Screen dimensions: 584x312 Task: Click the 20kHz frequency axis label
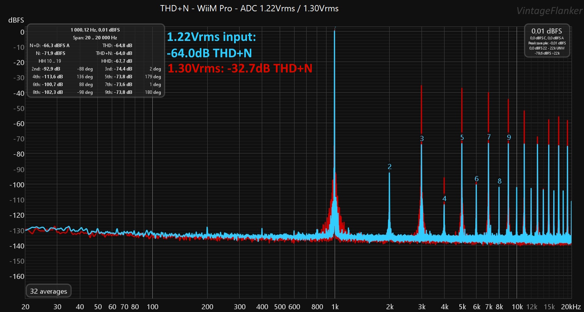pyautogui.click(x=572, y=306)
